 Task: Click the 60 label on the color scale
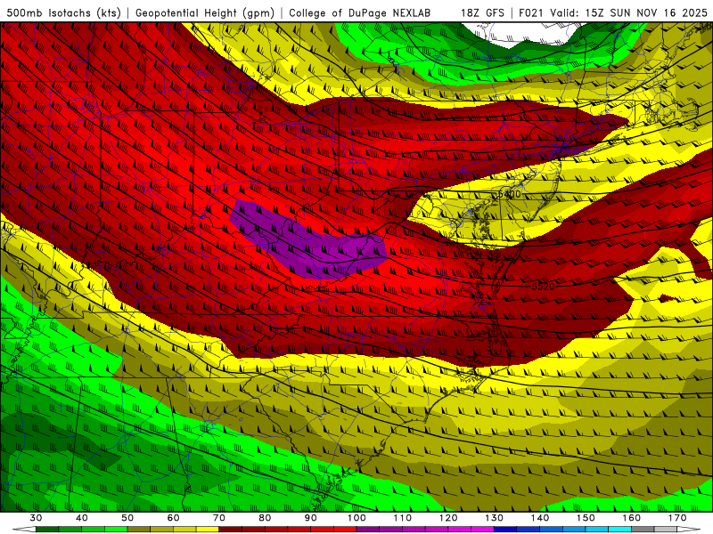[x=173, y=518]
